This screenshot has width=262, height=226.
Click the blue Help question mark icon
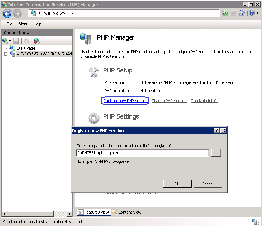pos(251,13)
